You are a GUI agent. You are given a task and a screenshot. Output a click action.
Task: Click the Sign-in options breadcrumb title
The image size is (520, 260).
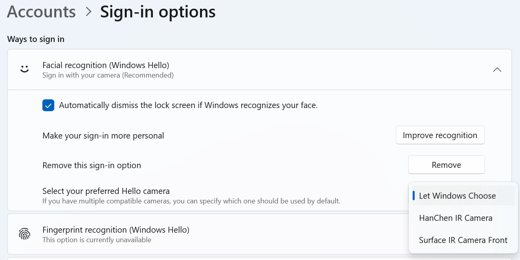[x=158, y=11]
